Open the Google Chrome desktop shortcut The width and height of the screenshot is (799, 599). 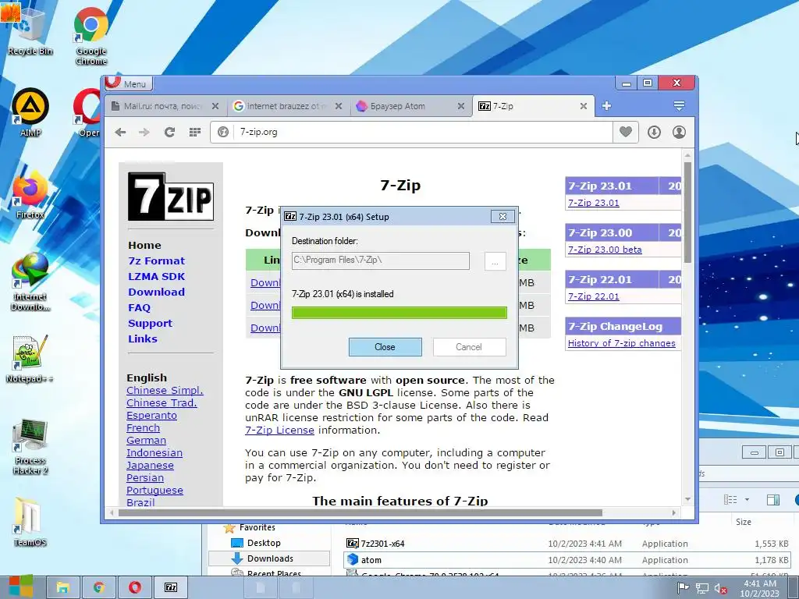click(x=91, y=37)
